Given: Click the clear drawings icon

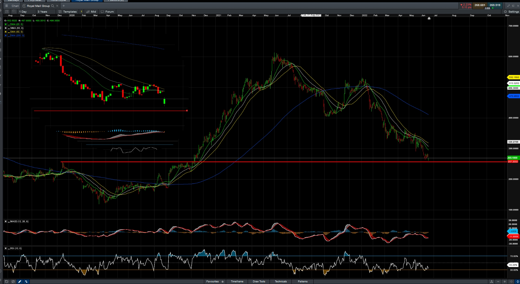Looking at the screenshot, I should point(13,282).
